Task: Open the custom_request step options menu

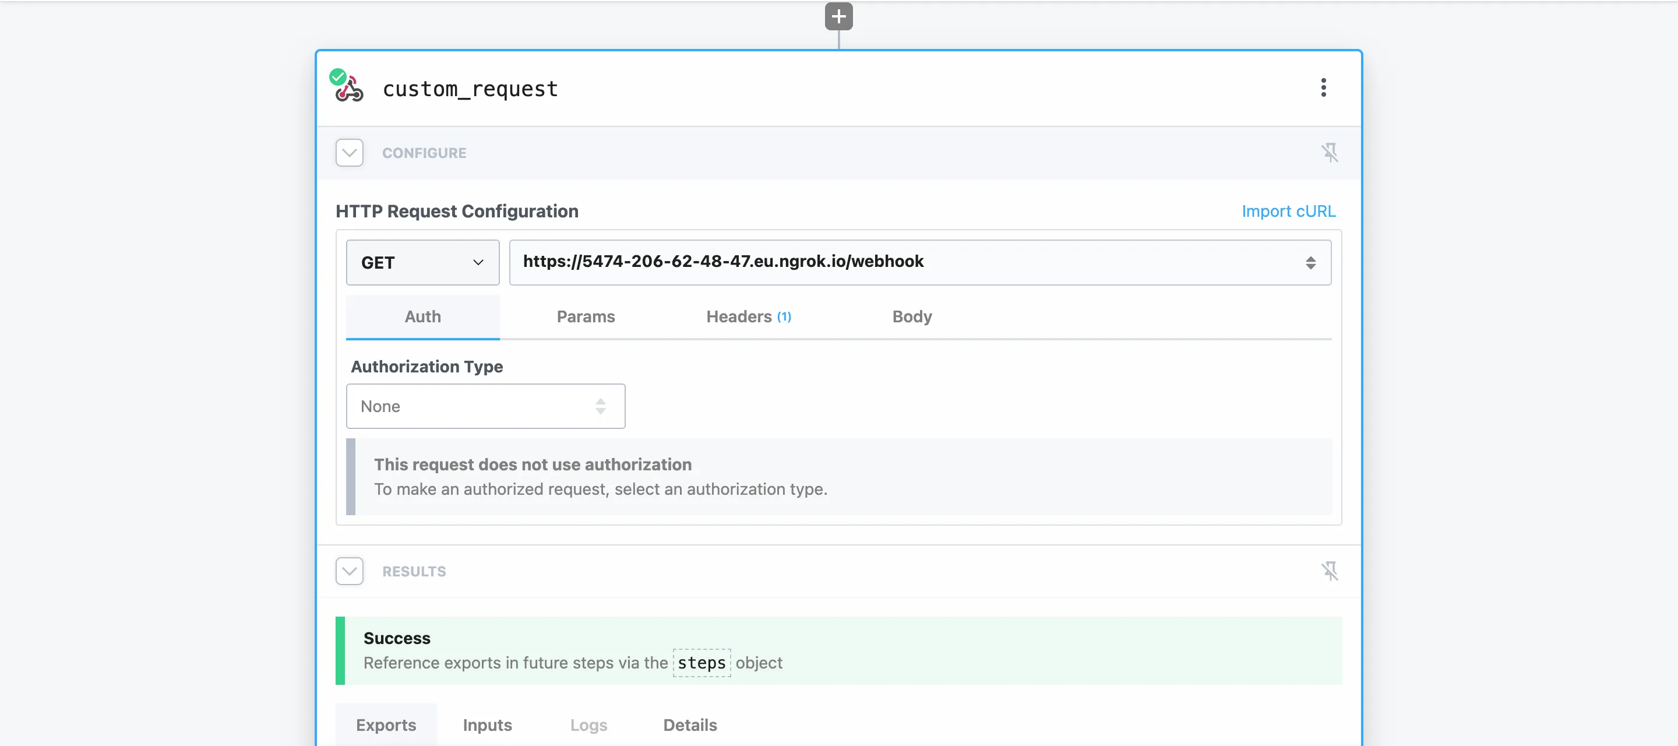Action: [x=1323, y=88]
